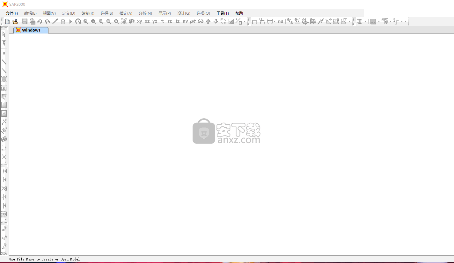
Task: Toggle the Lock/Unlock model padlock
Action: tap(63, 21)
